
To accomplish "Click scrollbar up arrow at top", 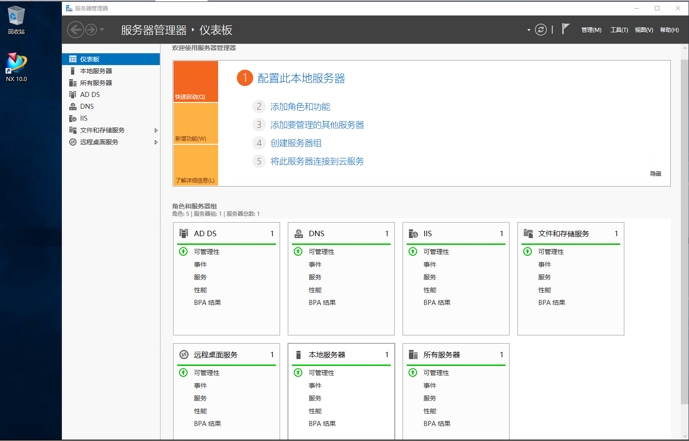I will [x=684, y=48].
